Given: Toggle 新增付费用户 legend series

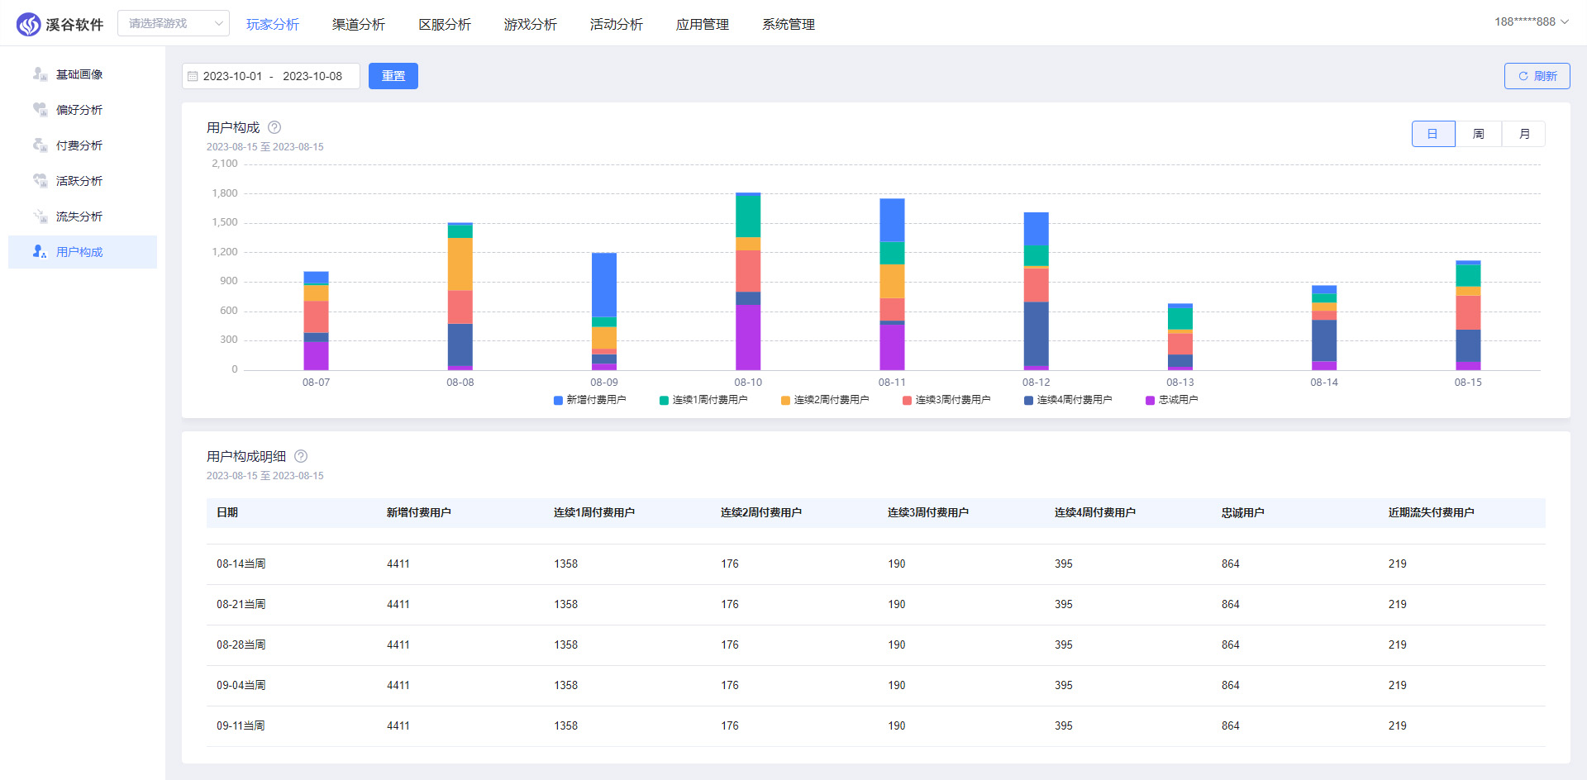Looking at the screenshot, I should click(x=589, y=400).
